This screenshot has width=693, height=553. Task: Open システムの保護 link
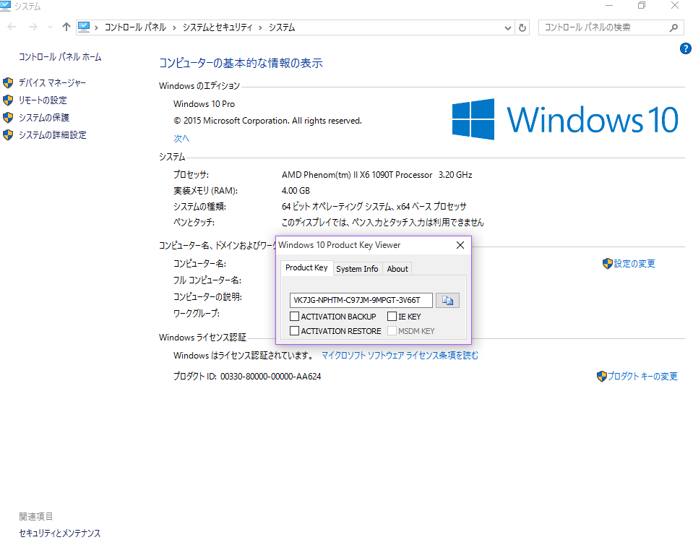click(44, 117)
